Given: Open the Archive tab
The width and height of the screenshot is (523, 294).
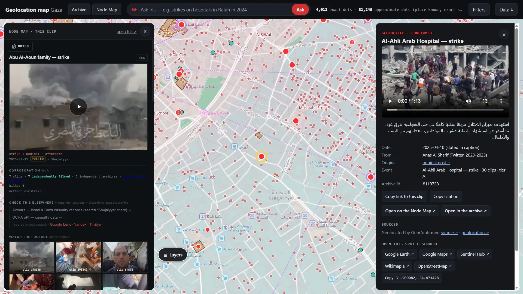Looking at the screenshot, I should 79,10.
